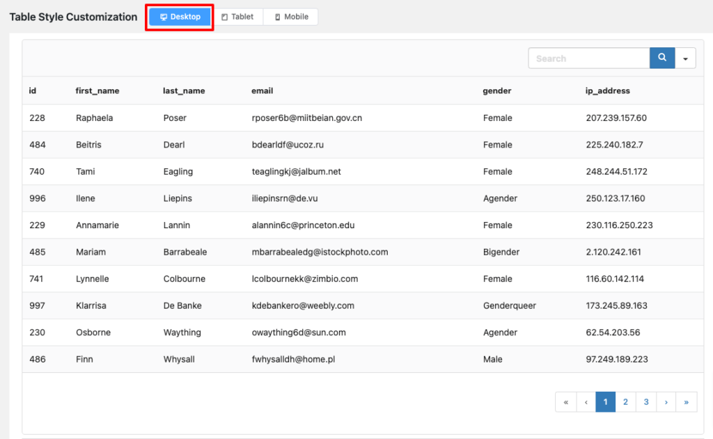The width and height of the screenshot is (713, 439).
Task: Click the Male gender cell
Action: click(x=492, y=359)
